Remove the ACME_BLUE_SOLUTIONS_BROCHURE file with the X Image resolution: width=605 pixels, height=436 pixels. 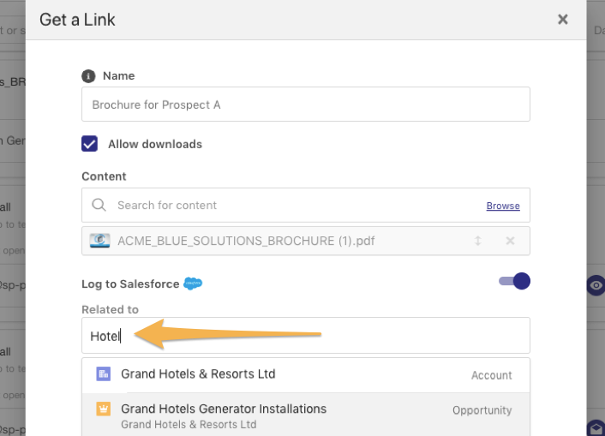click(510, 241)
